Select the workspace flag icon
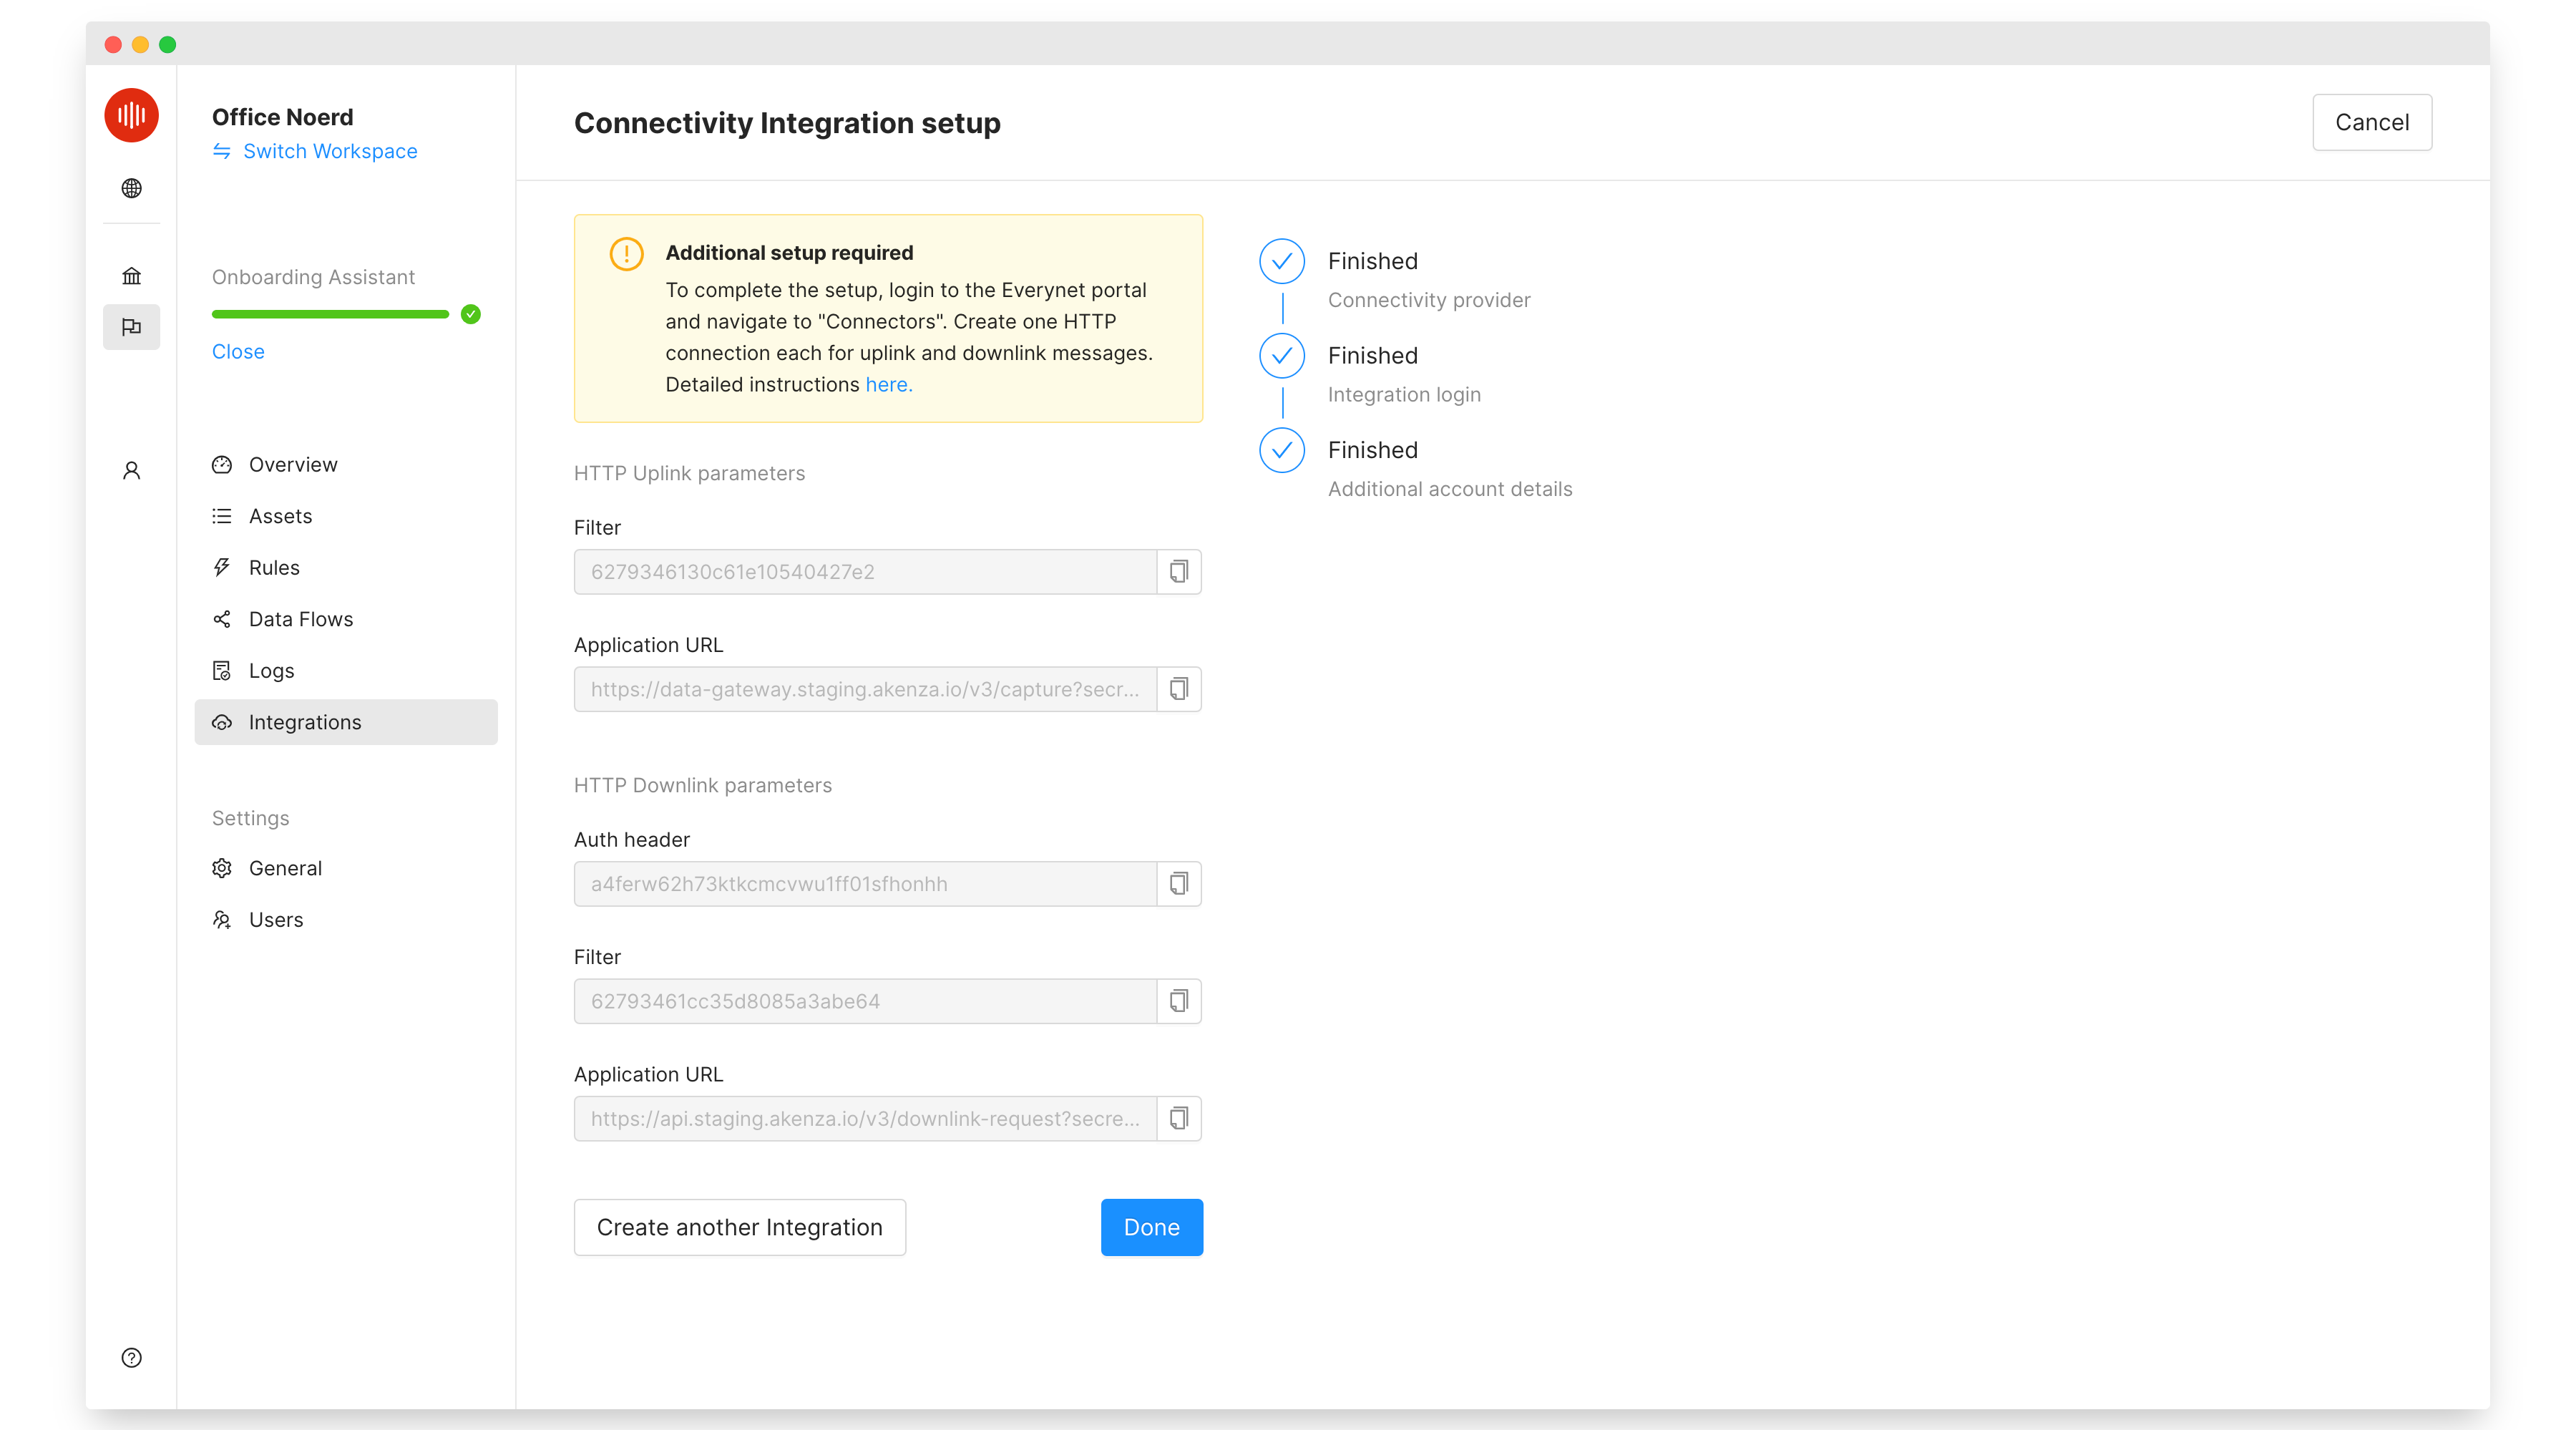The width and height of the screenshot is (2576, 1430). point(131,327)
